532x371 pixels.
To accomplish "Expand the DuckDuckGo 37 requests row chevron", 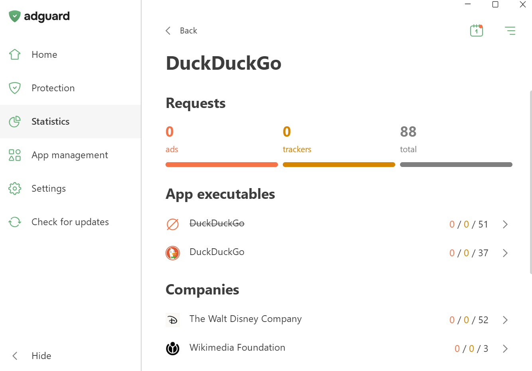I will click(x=505, y=253).
